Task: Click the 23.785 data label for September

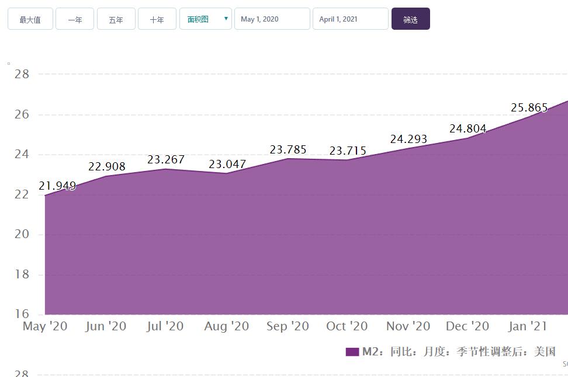Action: [288, 149]
